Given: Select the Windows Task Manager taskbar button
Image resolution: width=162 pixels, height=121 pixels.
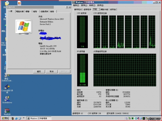Looking at the screenshot, I should tap(39, 118).
